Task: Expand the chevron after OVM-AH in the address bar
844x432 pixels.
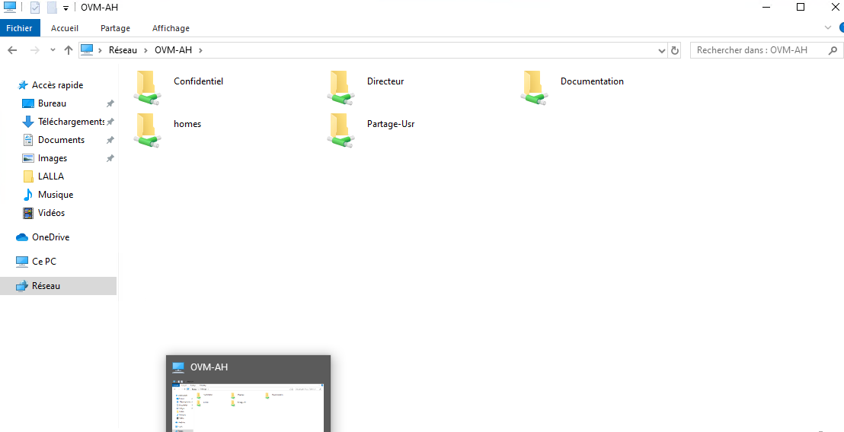Action: pos(201,50)
